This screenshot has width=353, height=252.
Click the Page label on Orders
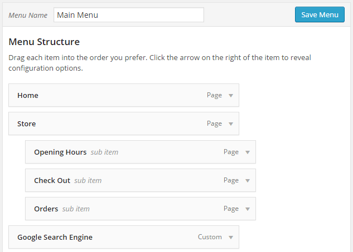click(x=231, y=209)
